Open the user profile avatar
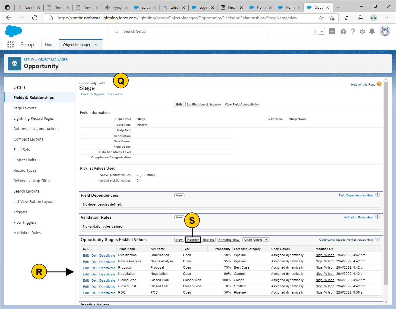Viewport: 396px width, 309px height. coord(385,31)
